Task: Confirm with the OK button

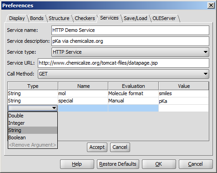Action: coord(159,164)
